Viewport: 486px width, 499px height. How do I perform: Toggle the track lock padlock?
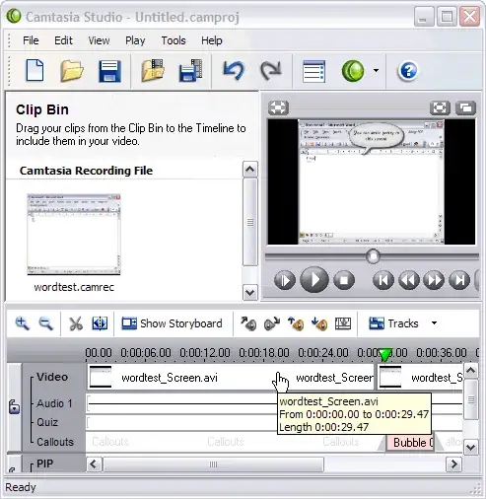14,406
